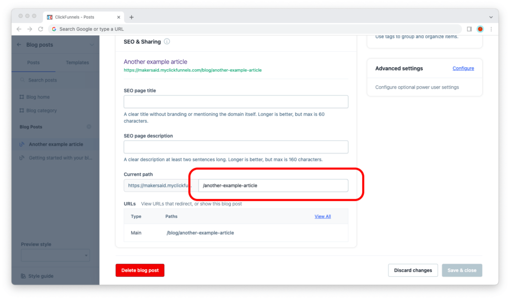Click the Delete blog post button

(140, 271)
